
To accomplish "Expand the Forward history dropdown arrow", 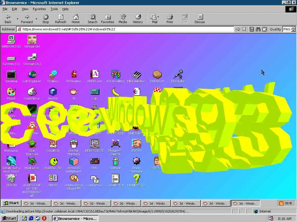I will click(x=36, y=19).
